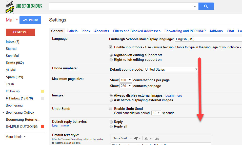
Task: Switch to the Filters and Blocked Addresses tab
Action: (137, 31)
